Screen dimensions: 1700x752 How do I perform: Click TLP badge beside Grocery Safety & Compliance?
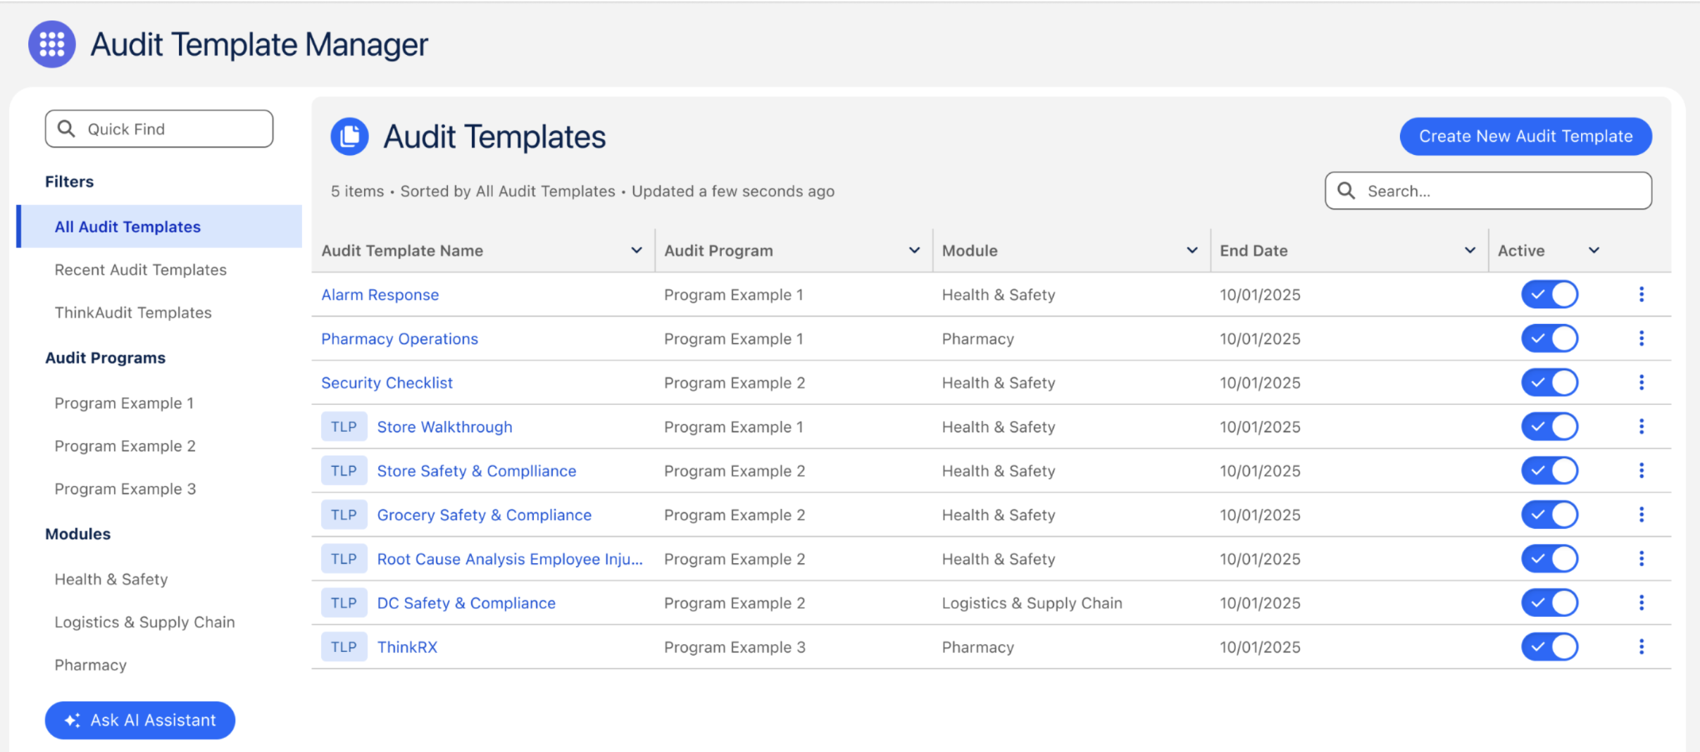[x=344, y=515]
